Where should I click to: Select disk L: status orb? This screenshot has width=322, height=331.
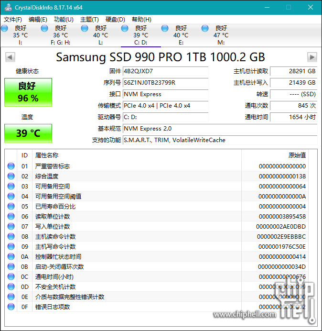pos(85,28)
